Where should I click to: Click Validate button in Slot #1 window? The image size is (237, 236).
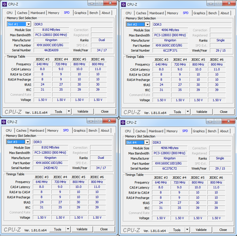click(x=83, y=112)
